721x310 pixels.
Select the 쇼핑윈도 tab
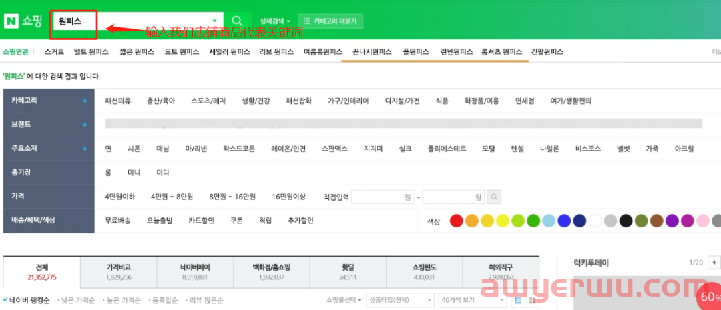424,272
